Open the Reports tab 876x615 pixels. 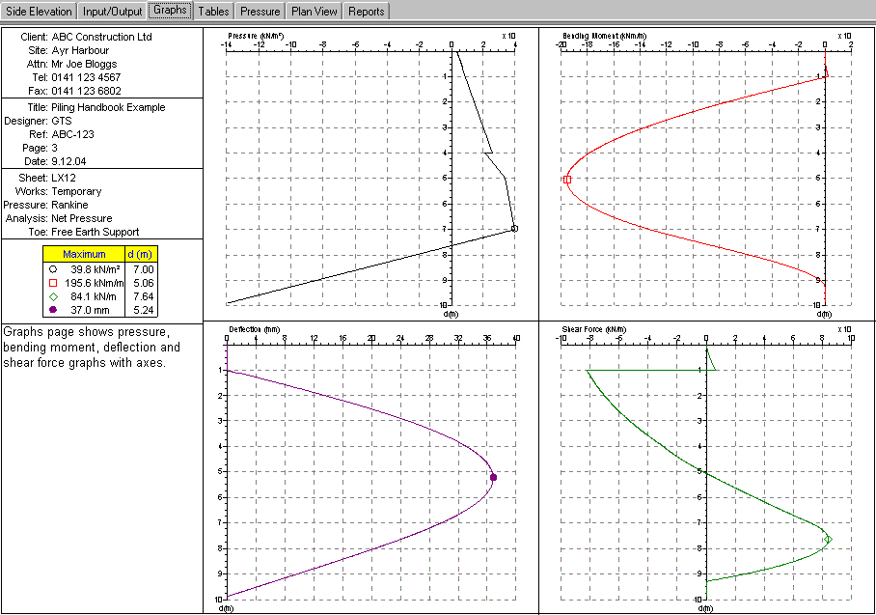pos(367,12)
